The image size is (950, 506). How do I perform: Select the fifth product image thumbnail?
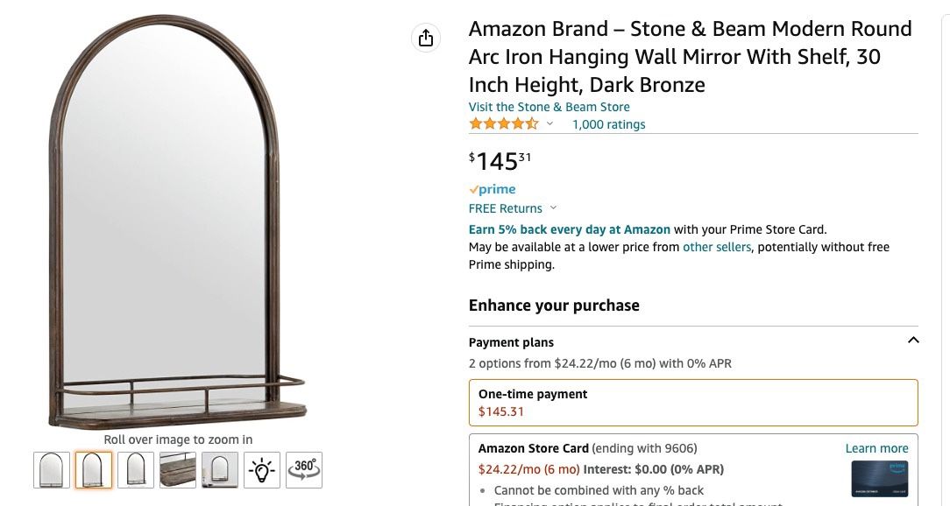click(x=219, y=470)
